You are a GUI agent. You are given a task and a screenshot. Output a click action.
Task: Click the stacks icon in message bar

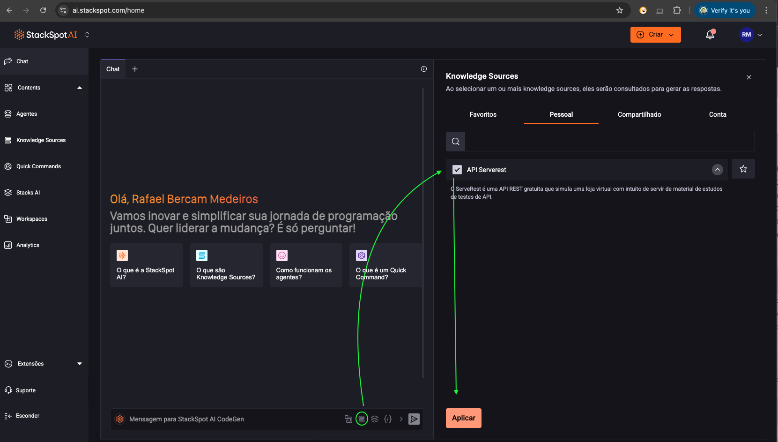375,419
